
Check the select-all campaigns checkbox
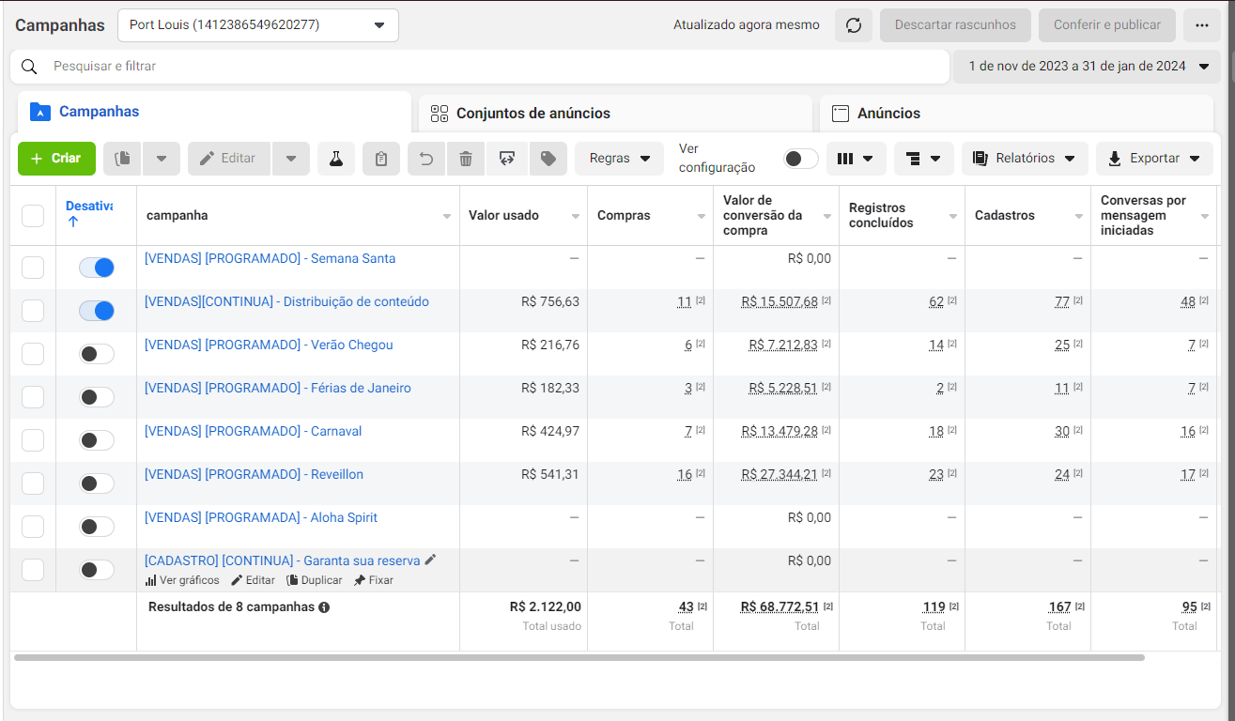coord(33,216)
